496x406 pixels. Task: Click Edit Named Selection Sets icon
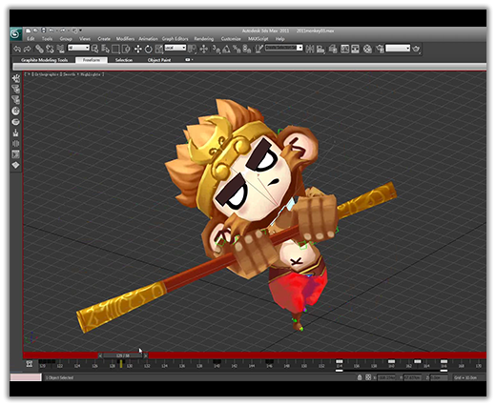[259, 49]
